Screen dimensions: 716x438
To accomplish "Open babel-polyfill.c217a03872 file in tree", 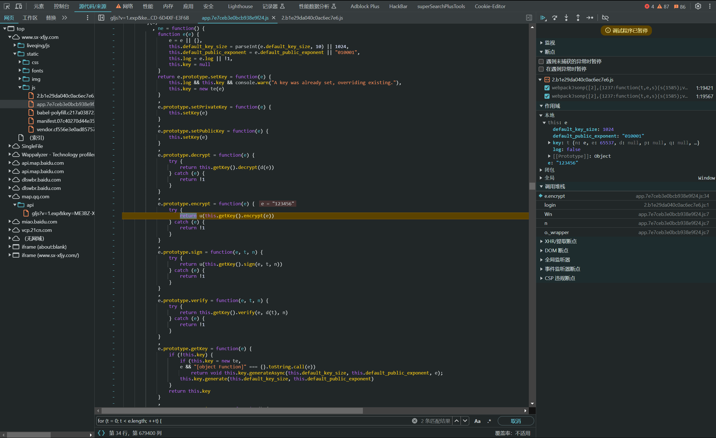I will coord(65,113).
